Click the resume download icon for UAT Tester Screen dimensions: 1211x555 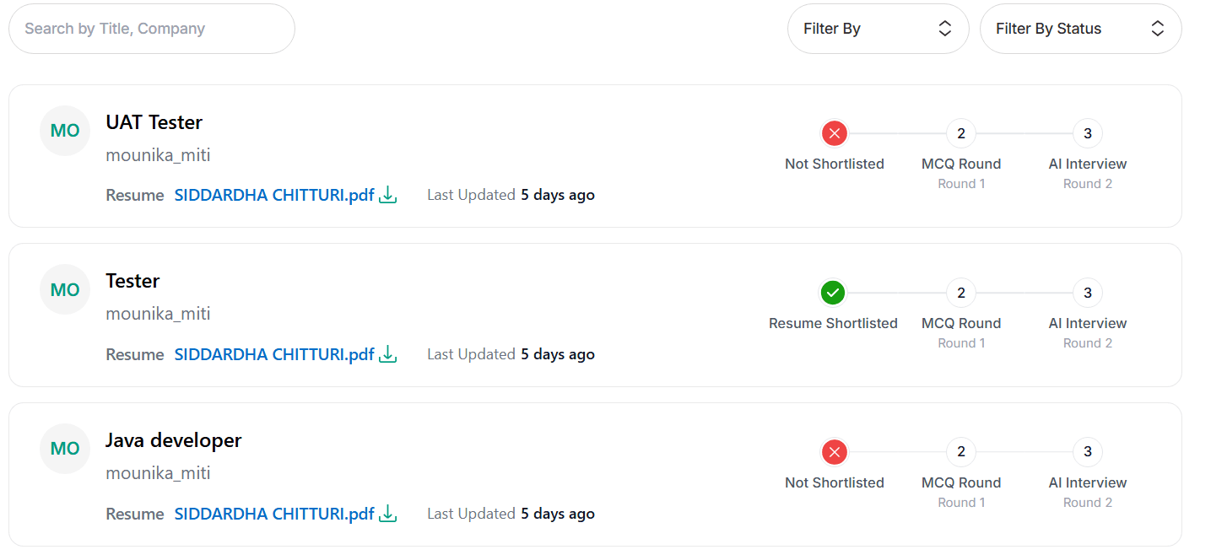coord(387,194)
